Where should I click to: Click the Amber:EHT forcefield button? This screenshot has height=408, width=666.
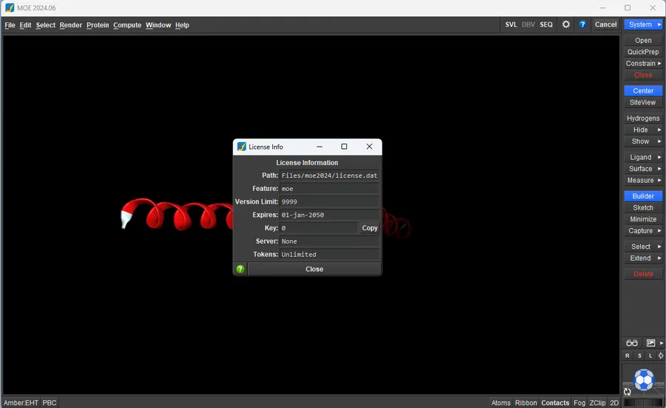coord(21,403)
